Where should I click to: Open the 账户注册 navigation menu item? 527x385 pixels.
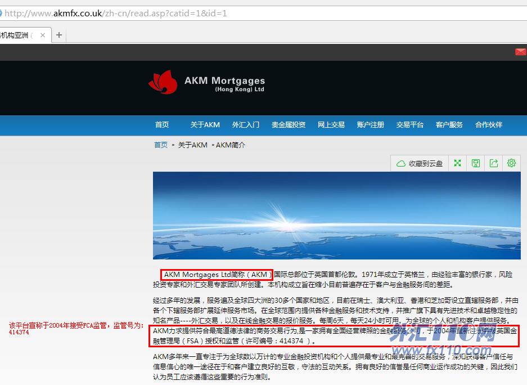[371, 125]
